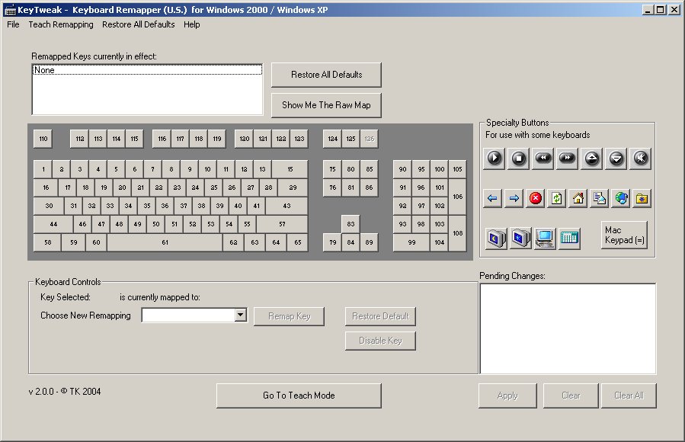Select keyboard key 123
685x442 pixels.
click(x=299, y=139)
